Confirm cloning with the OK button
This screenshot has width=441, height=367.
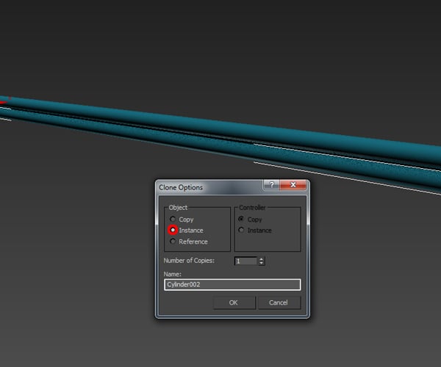[x=234, y=302]
